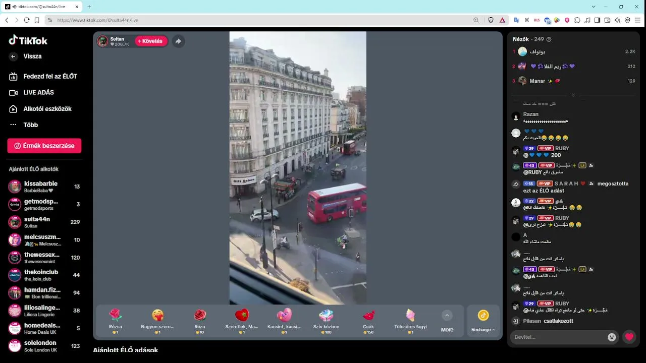The image size is (646, 363).
Task: Open the translate extension icon
Action: tap(516, 20)
